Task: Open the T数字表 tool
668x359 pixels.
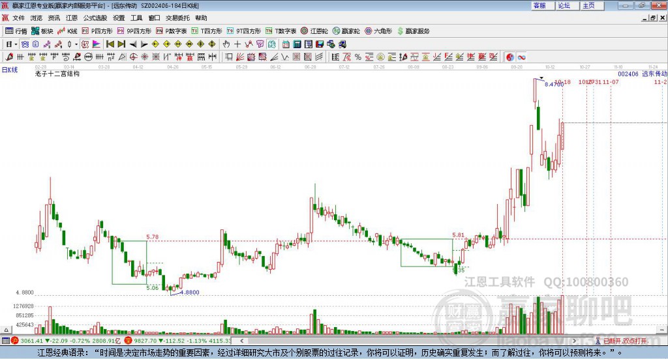Action: [281, 31]
